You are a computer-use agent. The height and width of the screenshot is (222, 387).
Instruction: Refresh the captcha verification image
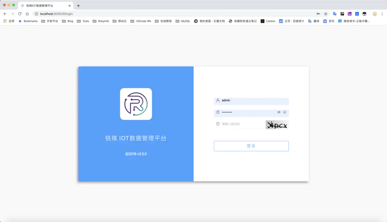point(277,125)
